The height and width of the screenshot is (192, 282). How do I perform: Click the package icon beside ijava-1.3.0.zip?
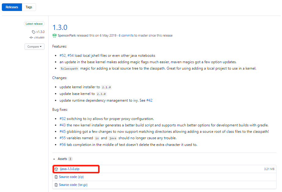pyautogui.click(x=57, y=168)
